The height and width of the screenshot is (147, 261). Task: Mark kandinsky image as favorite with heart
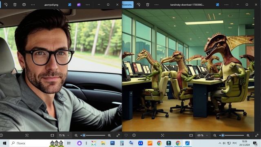point(126,135)
